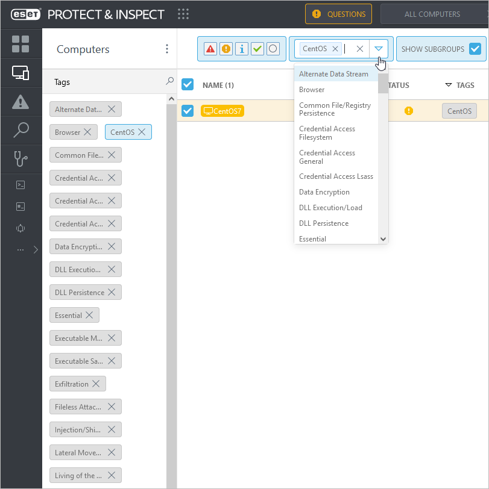Image resolution: width=489 pixels, height=489 pixels.
Task: Click the Questions button
Action: pos(338,14)
